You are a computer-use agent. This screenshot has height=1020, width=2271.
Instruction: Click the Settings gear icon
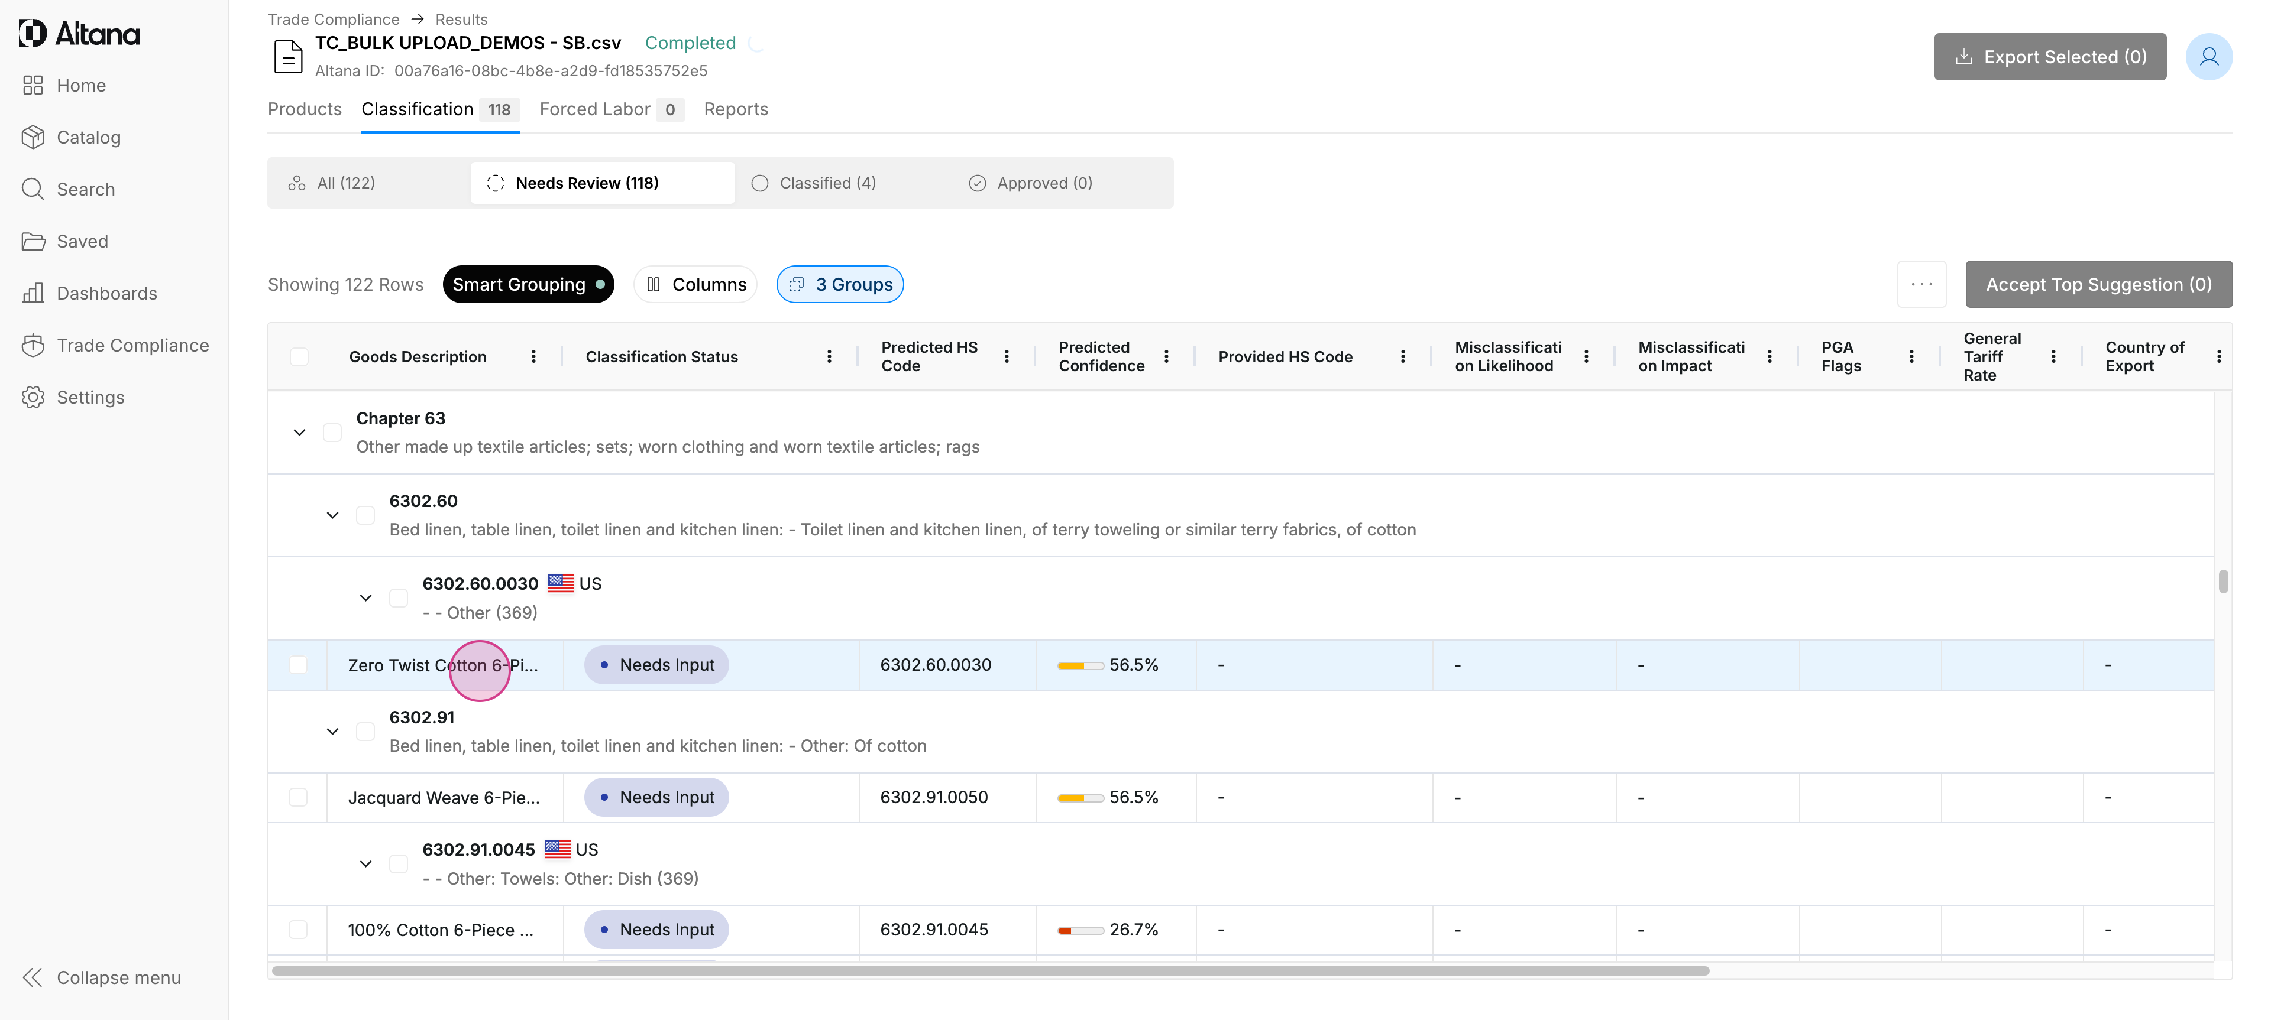point(33,397)
